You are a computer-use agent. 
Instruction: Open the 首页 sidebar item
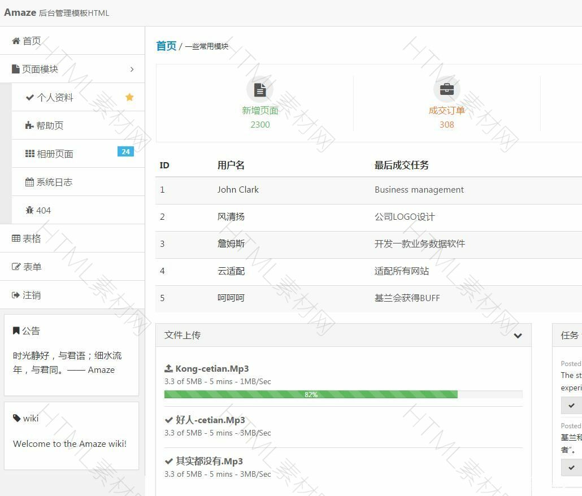(x=32, y=41)
